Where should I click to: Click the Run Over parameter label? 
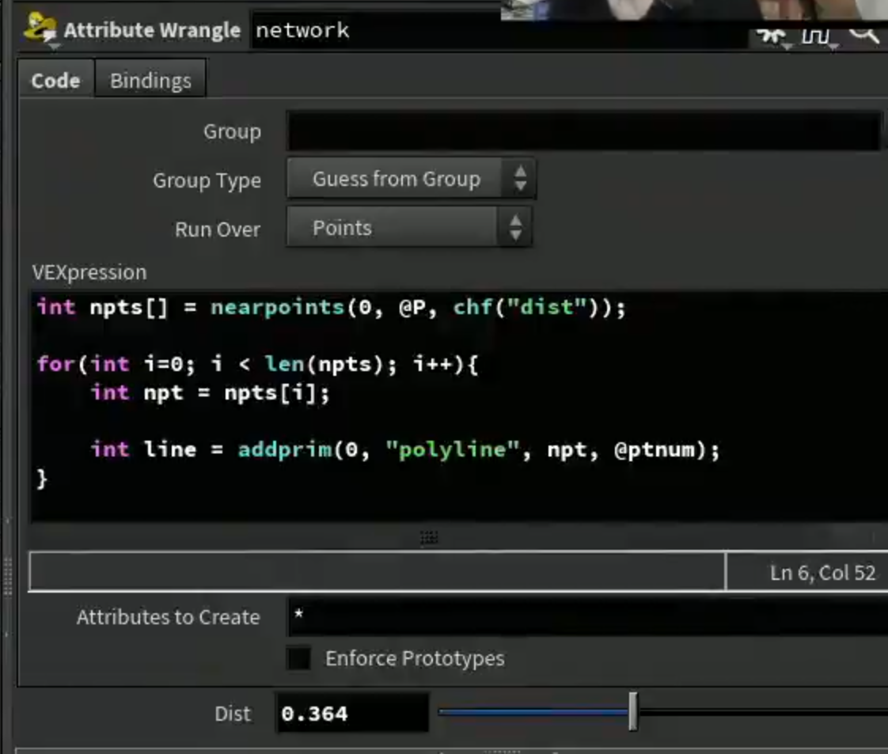pos(218,229)
